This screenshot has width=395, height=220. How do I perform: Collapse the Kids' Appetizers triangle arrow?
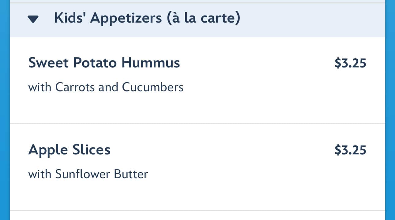point(33,19)
